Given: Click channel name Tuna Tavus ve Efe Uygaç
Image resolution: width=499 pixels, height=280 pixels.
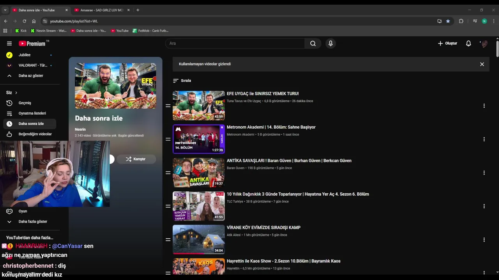Looking at the screenshot, I should [x=244, y=101].
